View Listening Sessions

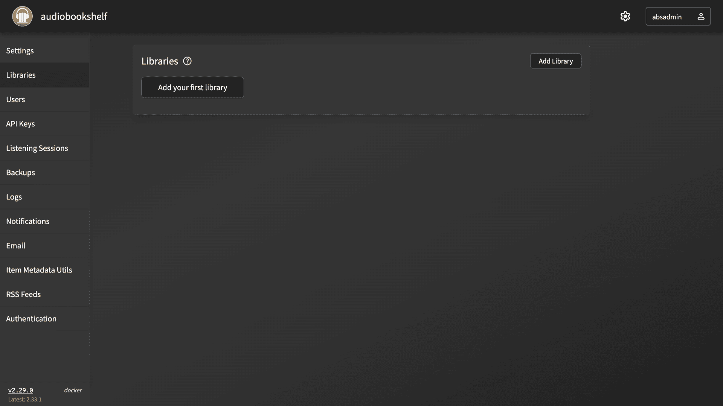(44, 148)
